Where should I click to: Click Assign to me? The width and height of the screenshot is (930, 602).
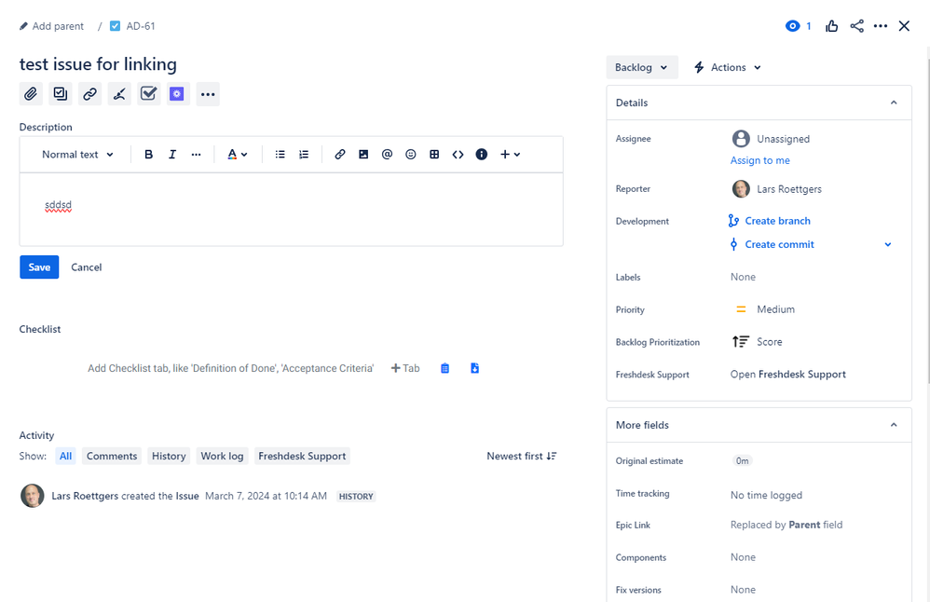pyautogui.click(x=759, y=160)
